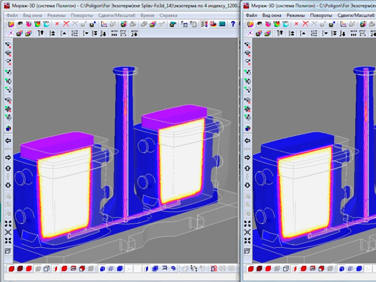Click the small red X toolbar icon
Screen dimensions: 376x282
click(x=57, y=23)
